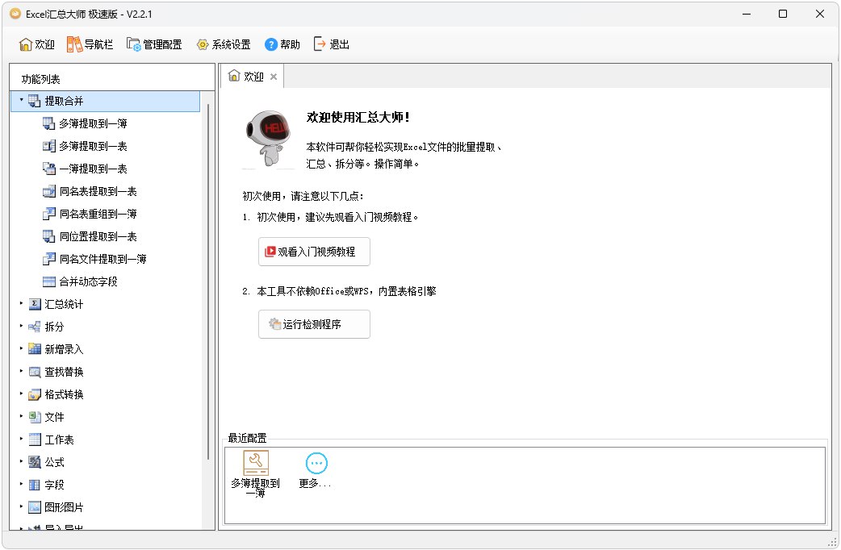Click 运行检测程序 button
This screenshot has width=841, height=550.
tap(313, 324)
